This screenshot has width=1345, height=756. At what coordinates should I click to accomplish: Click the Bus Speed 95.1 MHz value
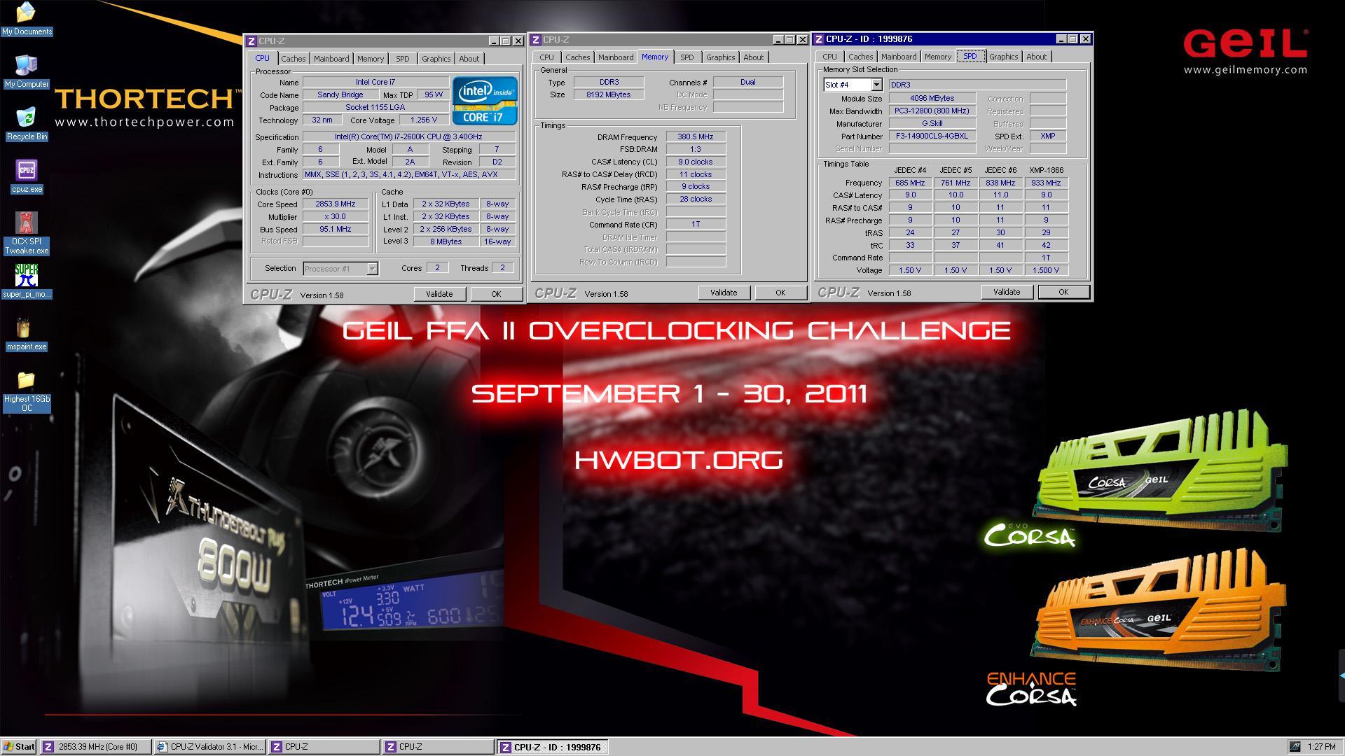point(336,229)
